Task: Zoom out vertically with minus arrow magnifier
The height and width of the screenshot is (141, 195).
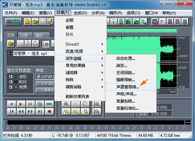Action: [97, 111]
